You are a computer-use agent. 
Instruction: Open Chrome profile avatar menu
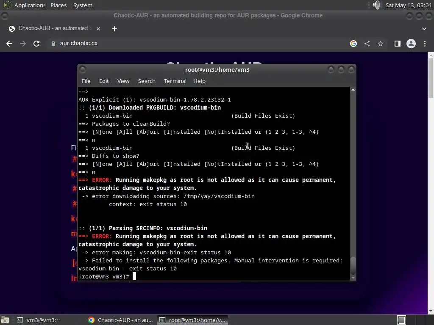click(x=411, y=44)
